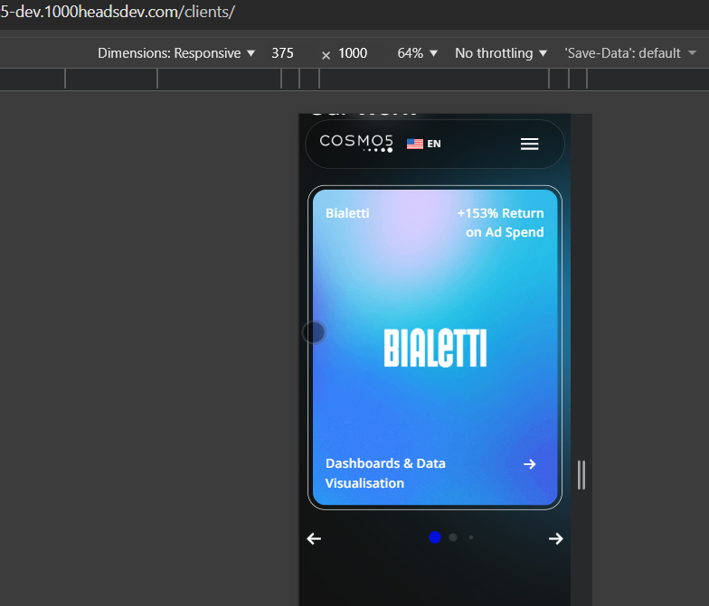Viewport: 709px width, 606px height.
Task: Go to next slide arrow
Action: tap(555, 538)
